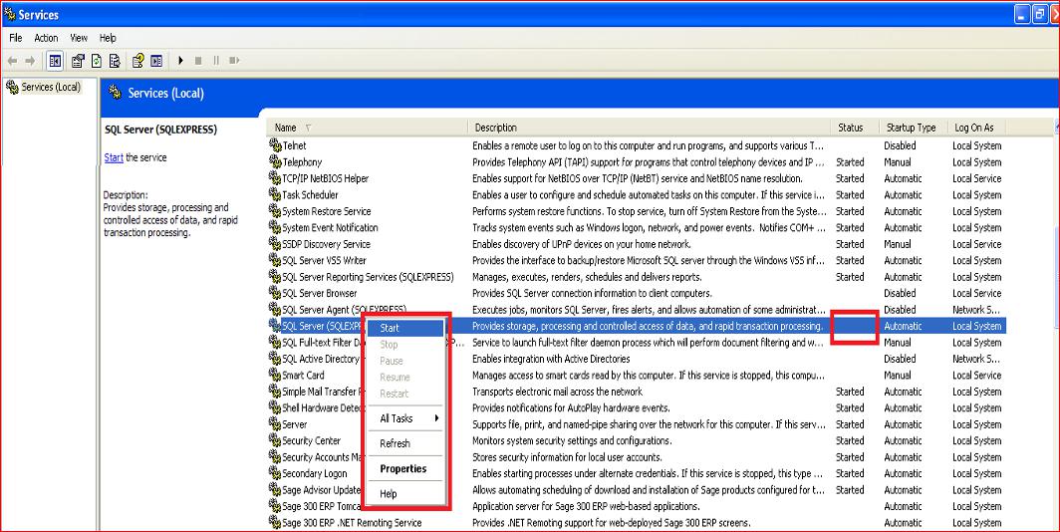Select the Services (Local) tree node
Image resolution: width=1060 pixels, height=532 pixels.
click(43, 87)
